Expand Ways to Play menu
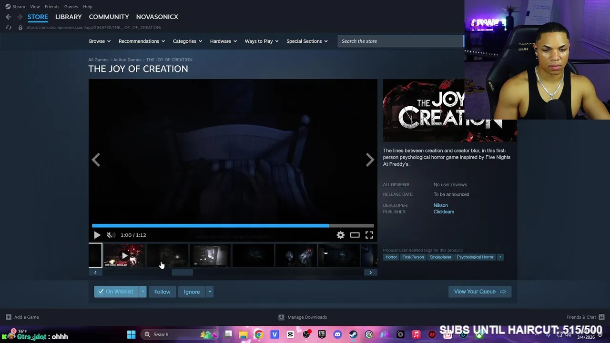The image size is (610, 343). click(262, 41)
